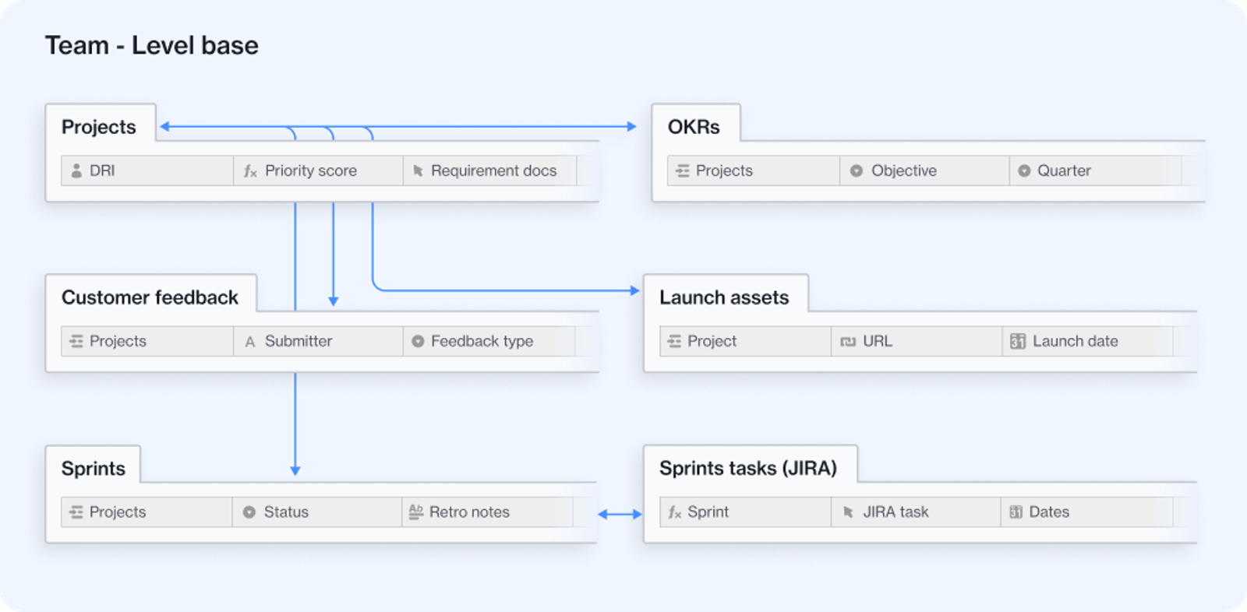Click the link icon beside URL

848,341
